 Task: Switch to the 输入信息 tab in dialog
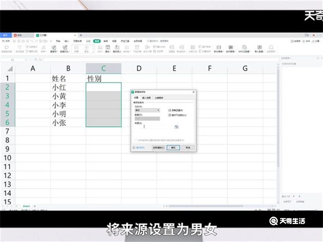point(147,98)
